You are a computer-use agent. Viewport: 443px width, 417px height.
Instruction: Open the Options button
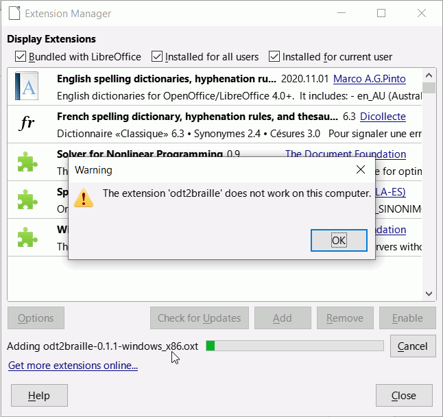(x=36, y=318)
